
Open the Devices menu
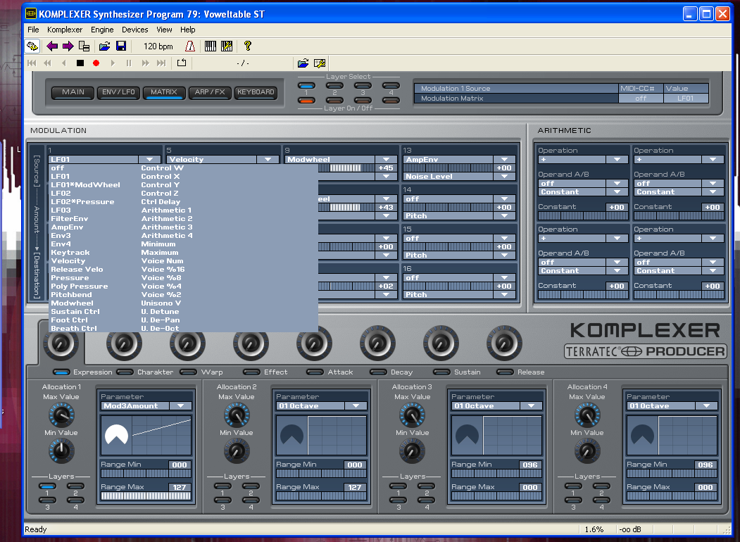[135, 30]
